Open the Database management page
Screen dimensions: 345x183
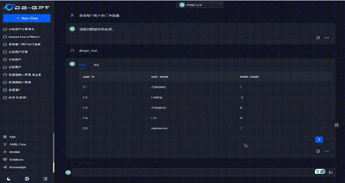pyautogui.click(x=16, y=159)
